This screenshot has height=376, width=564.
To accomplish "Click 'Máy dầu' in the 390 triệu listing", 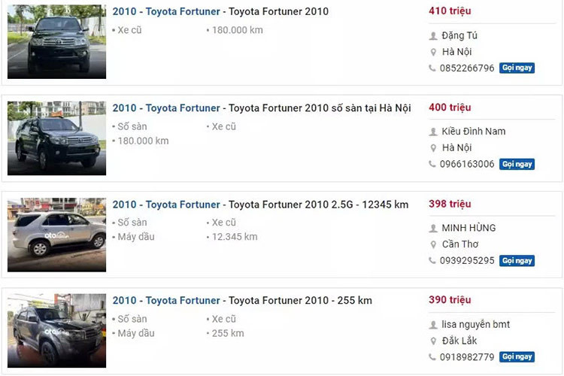I will click(136, 334).
